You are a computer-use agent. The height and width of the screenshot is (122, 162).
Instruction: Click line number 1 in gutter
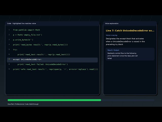point(9,30)
